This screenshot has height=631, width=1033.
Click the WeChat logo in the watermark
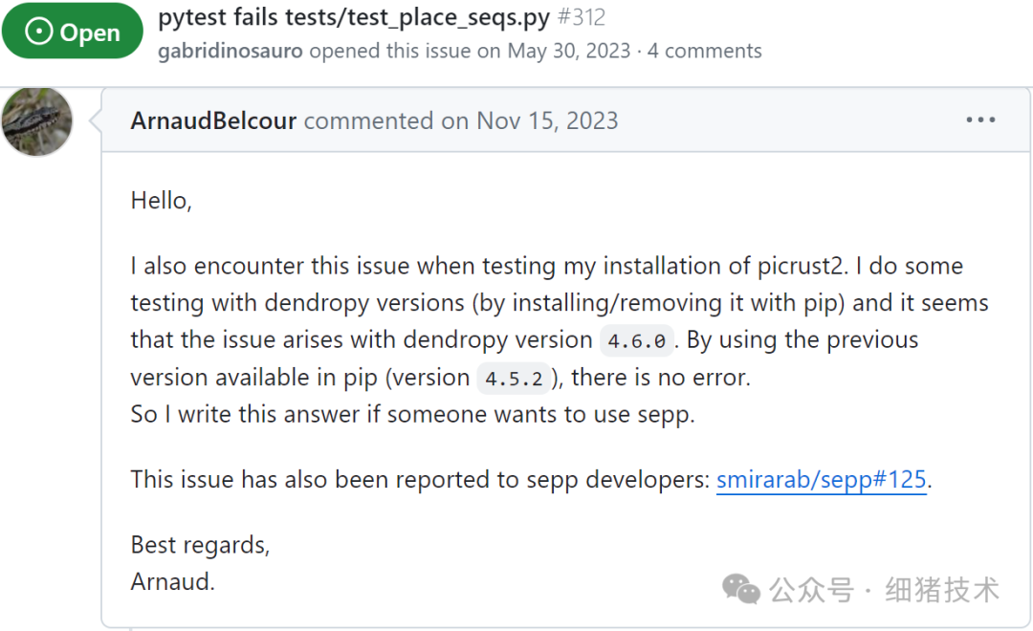click(x=741, y=588)
